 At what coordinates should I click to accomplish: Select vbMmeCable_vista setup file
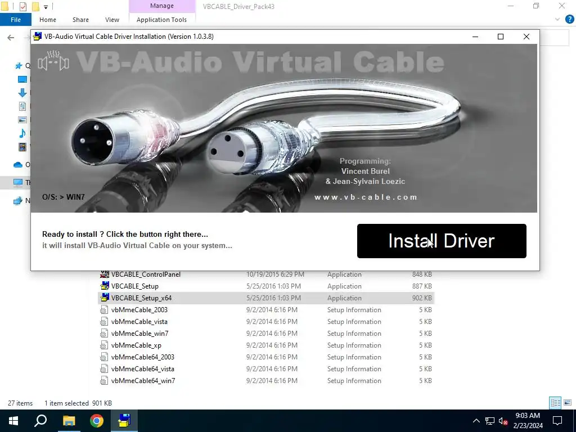[266, 321]
